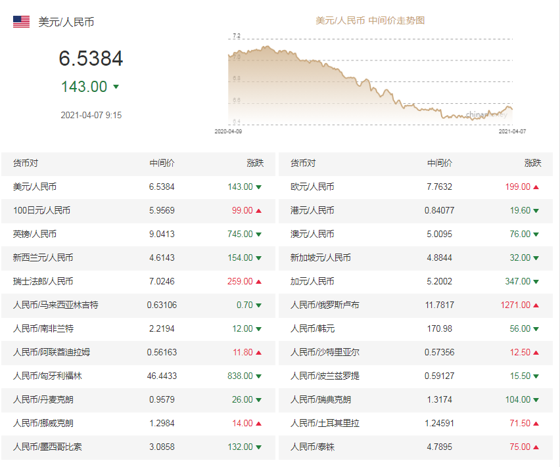Screen dimensions: 560x467
Task: Open the 港元/人民币 currency pair
Action: pos(312,210)
